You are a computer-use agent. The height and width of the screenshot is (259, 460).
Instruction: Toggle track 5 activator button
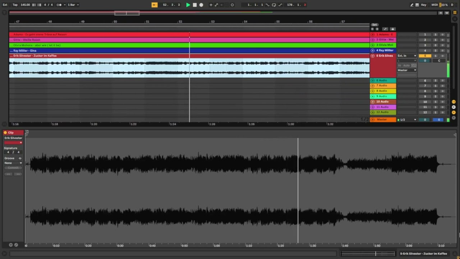point(425,56)
